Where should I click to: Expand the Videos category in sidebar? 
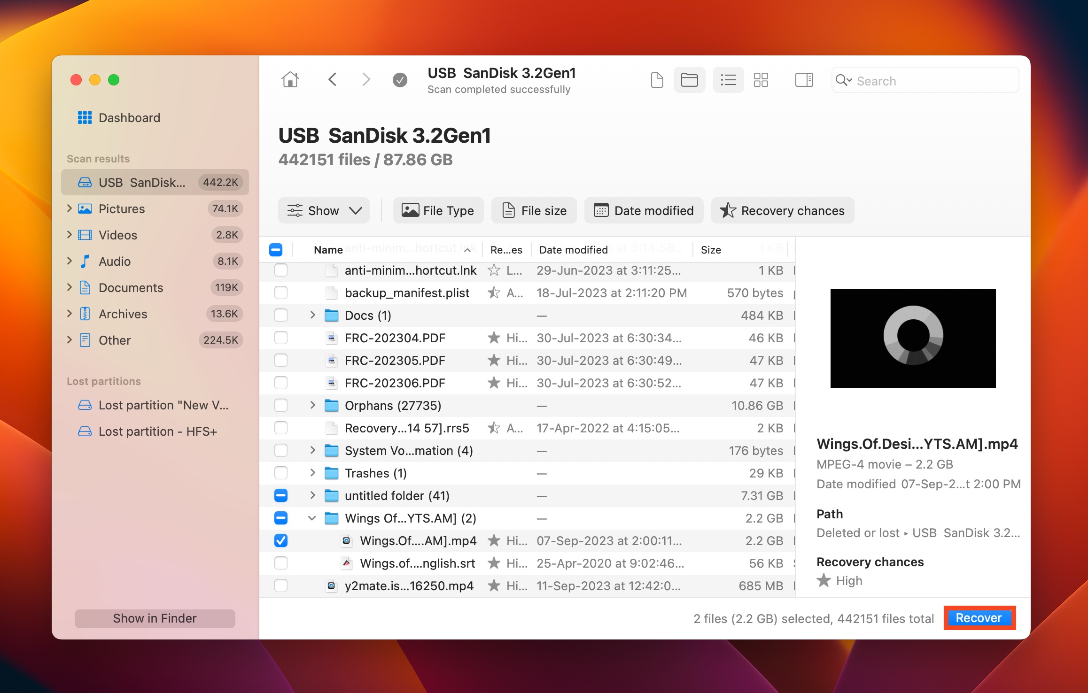[x=70, y=235]
